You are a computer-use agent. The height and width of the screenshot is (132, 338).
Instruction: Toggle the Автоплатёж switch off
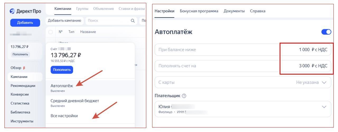click(x=326, y=32)
